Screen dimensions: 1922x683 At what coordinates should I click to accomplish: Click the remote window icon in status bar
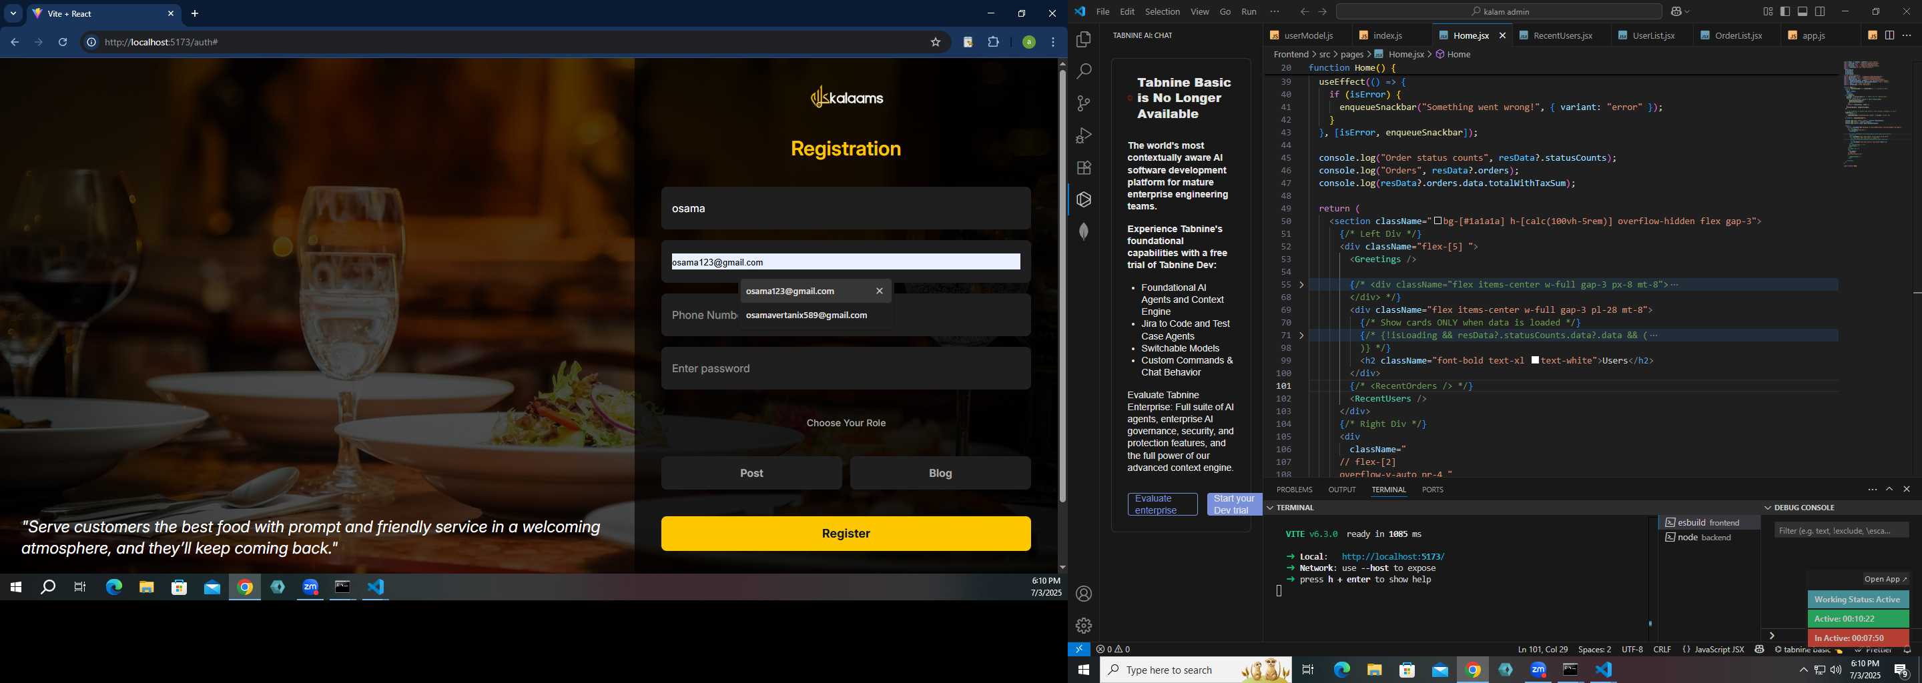click(1079, 650)
